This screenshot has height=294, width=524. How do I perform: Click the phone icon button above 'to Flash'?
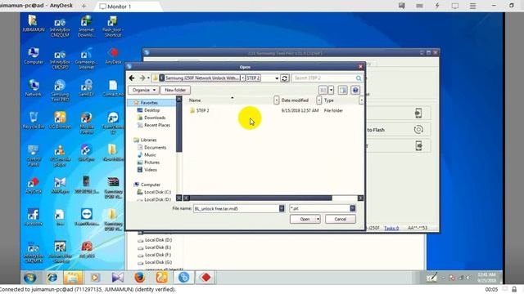[418, 113]
